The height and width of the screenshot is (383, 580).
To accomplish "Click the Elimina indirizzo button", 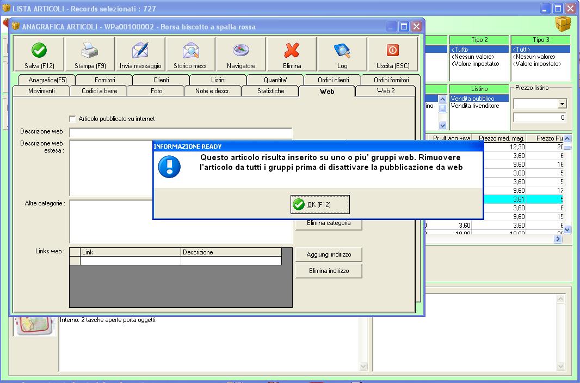I will (329, 271).
